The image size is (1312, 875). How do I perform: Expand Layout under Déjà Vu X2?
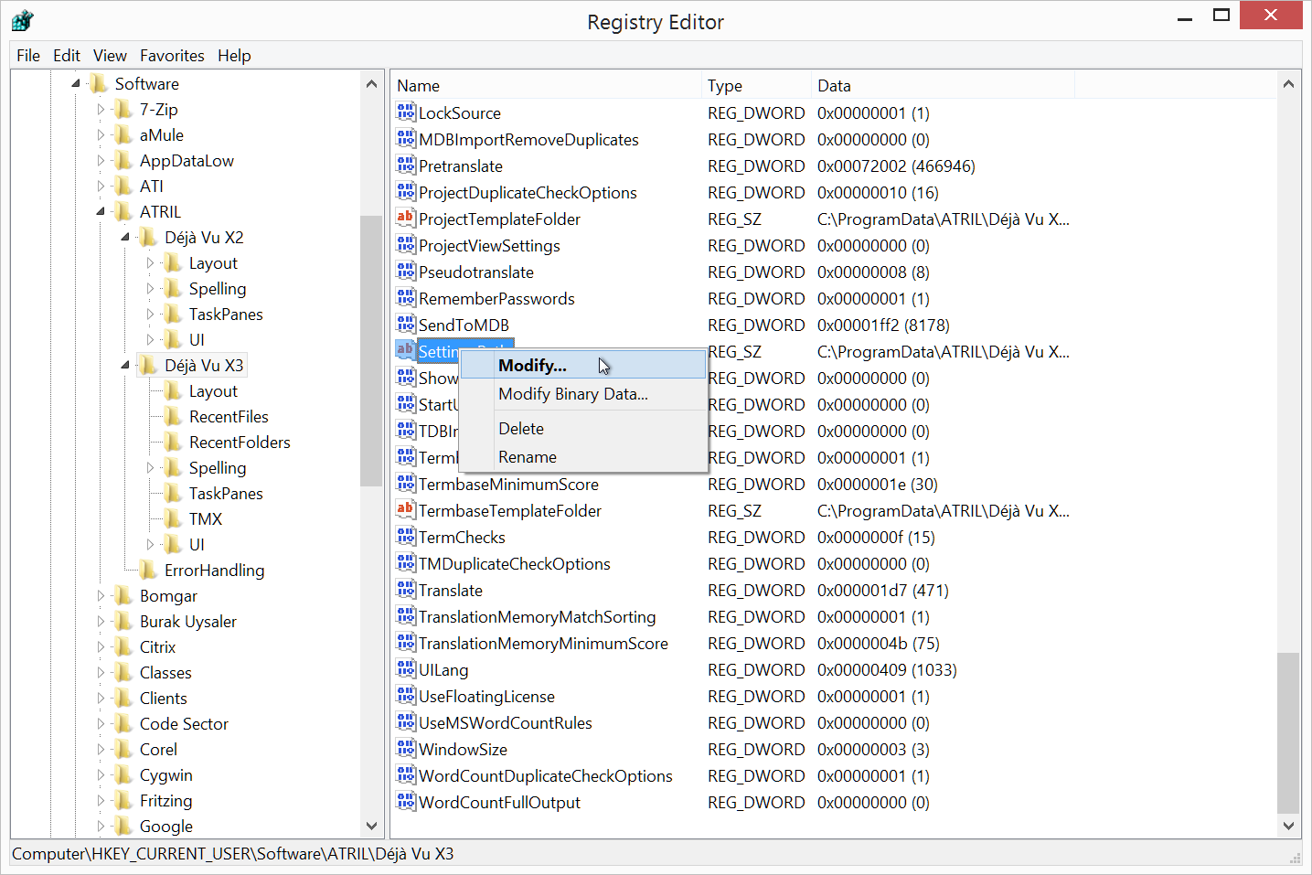pos(150,263)
